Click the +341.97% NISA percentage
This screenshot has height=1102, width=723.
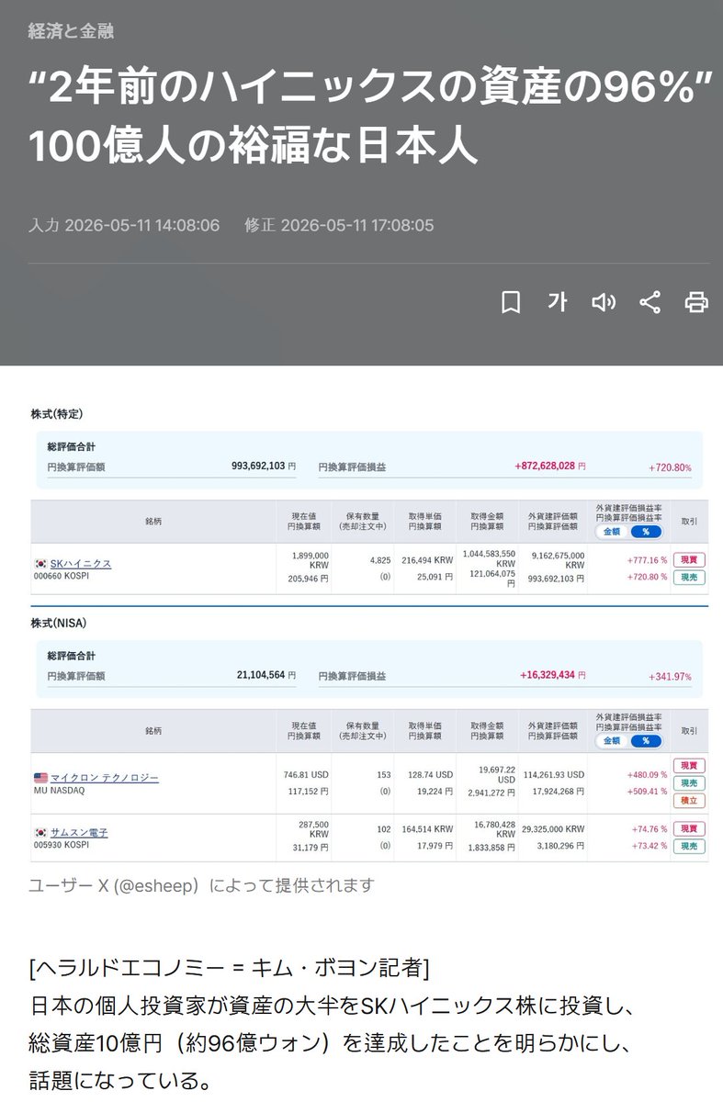pyautogui.click(x=670, y=676)
